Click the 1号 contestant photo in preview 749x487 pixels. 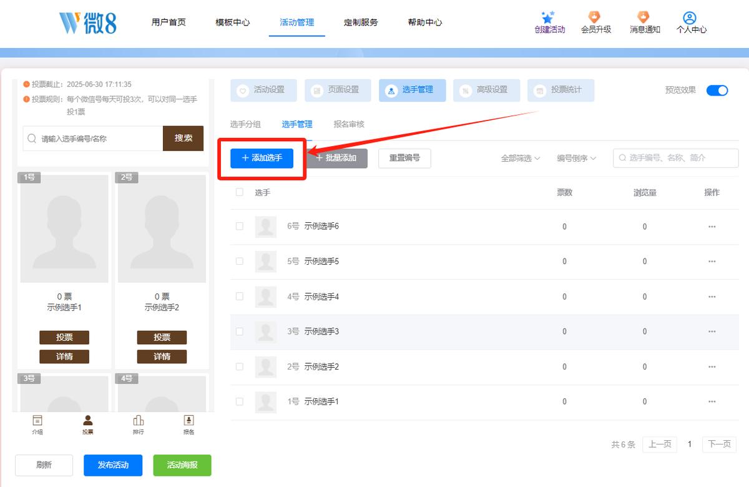tap(64, 228)
